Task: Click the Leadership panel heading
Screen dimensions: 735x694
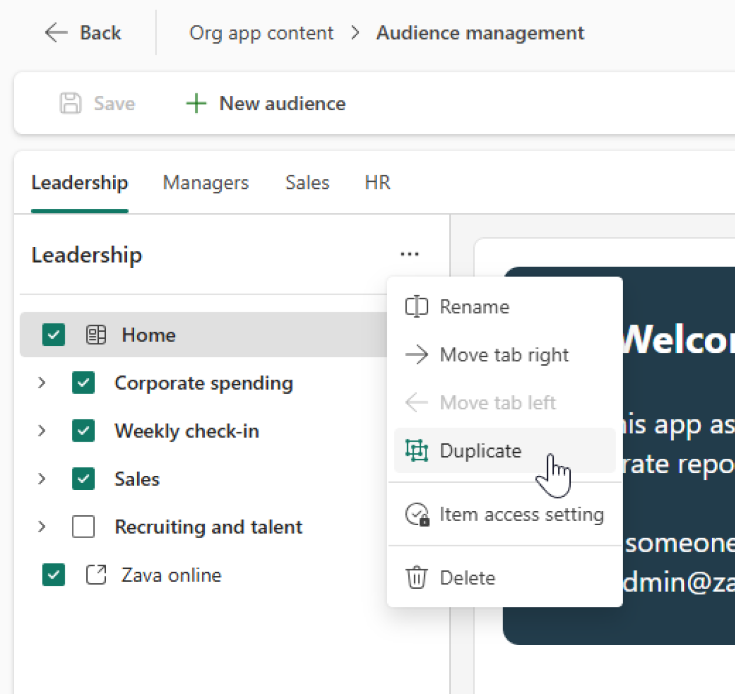Action: tap(87, 255)
